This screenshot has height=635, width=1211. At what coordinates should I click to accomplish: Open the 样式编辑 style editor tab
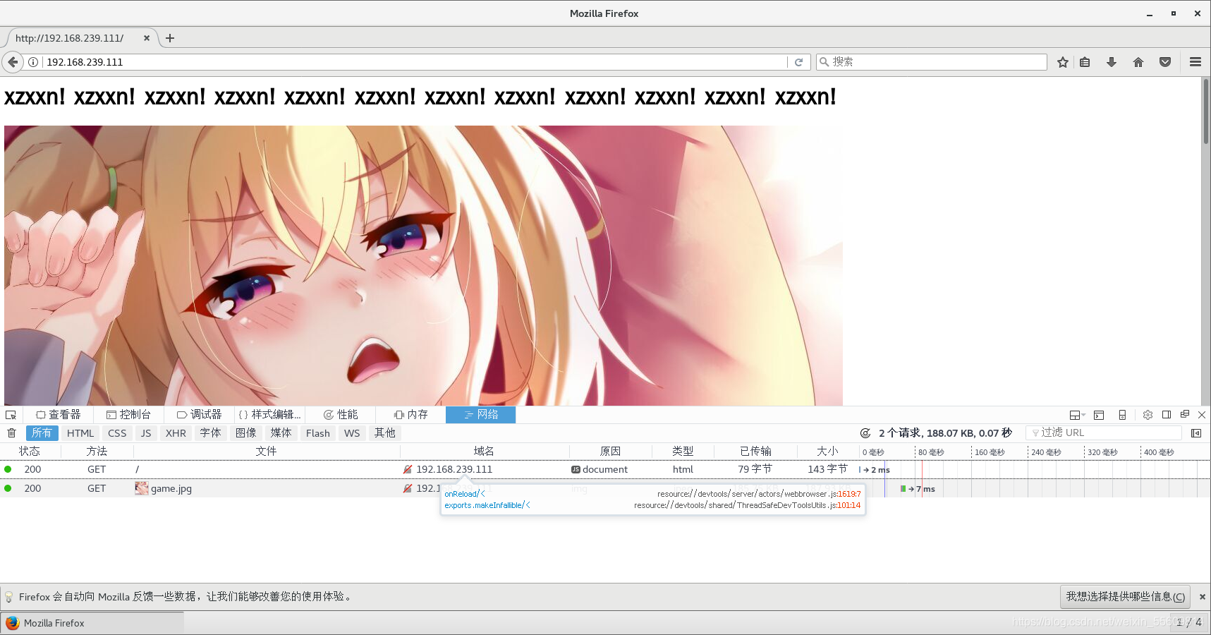269,415
